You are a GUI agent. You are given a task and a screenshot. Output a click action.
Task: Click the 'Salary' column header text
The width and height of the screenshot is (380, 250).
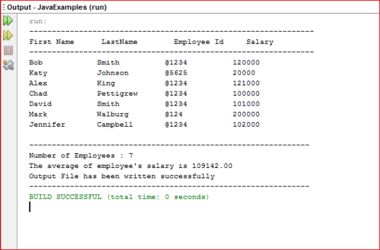260,42
